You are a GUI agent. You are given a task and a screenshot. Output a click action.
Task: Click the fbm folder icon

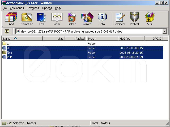point(4,52)
